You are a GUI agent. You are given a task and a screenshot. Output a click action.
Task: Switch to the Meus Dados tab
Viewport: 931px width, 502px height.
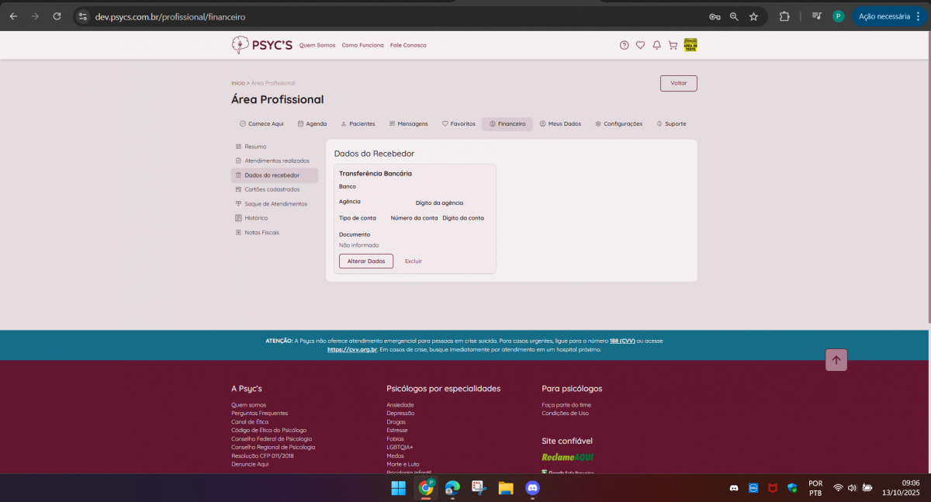click(560, 124)
